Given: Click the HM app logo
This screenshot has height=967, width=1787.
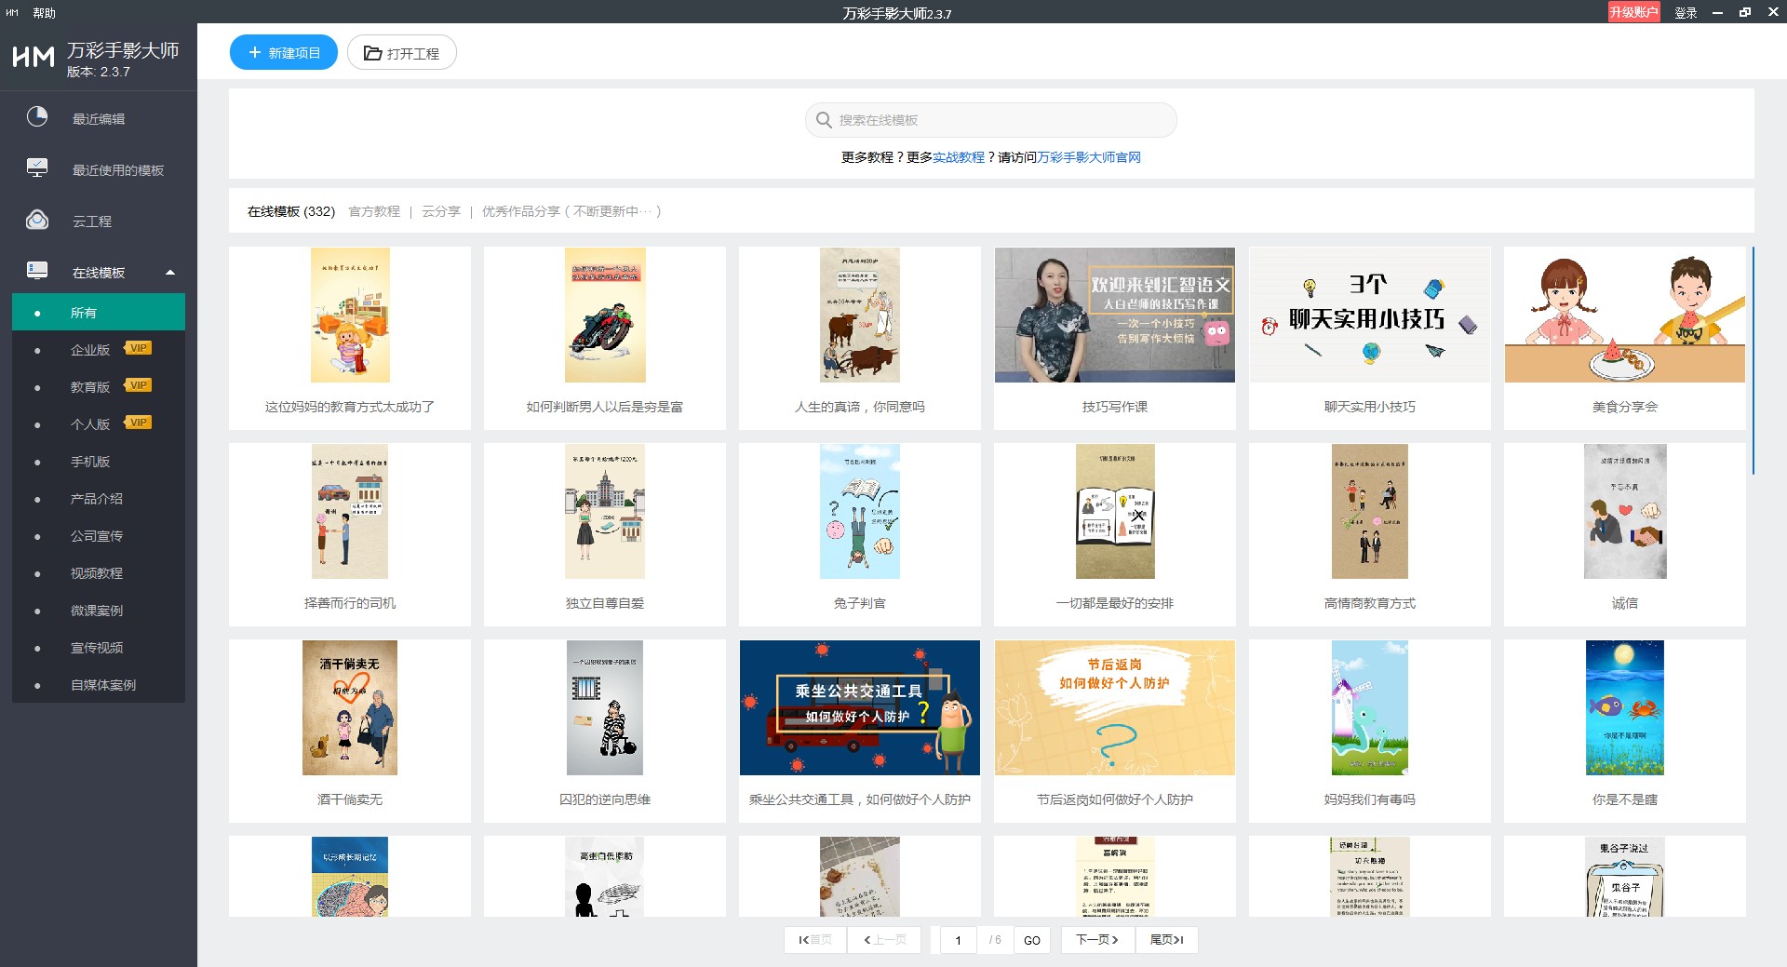Looking at the screenshot, I should click(x=34, y=58).
